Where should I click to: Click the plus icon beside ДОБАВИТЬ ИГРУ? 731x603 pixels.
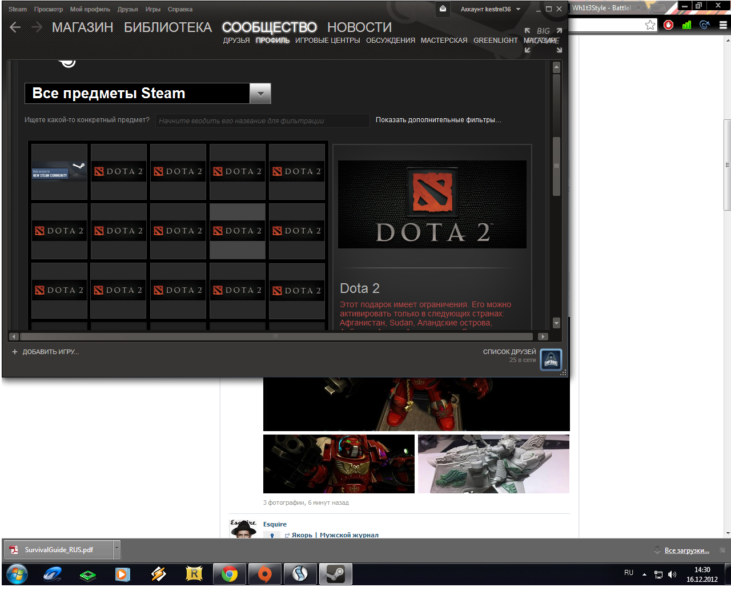[x=15, y=352]
